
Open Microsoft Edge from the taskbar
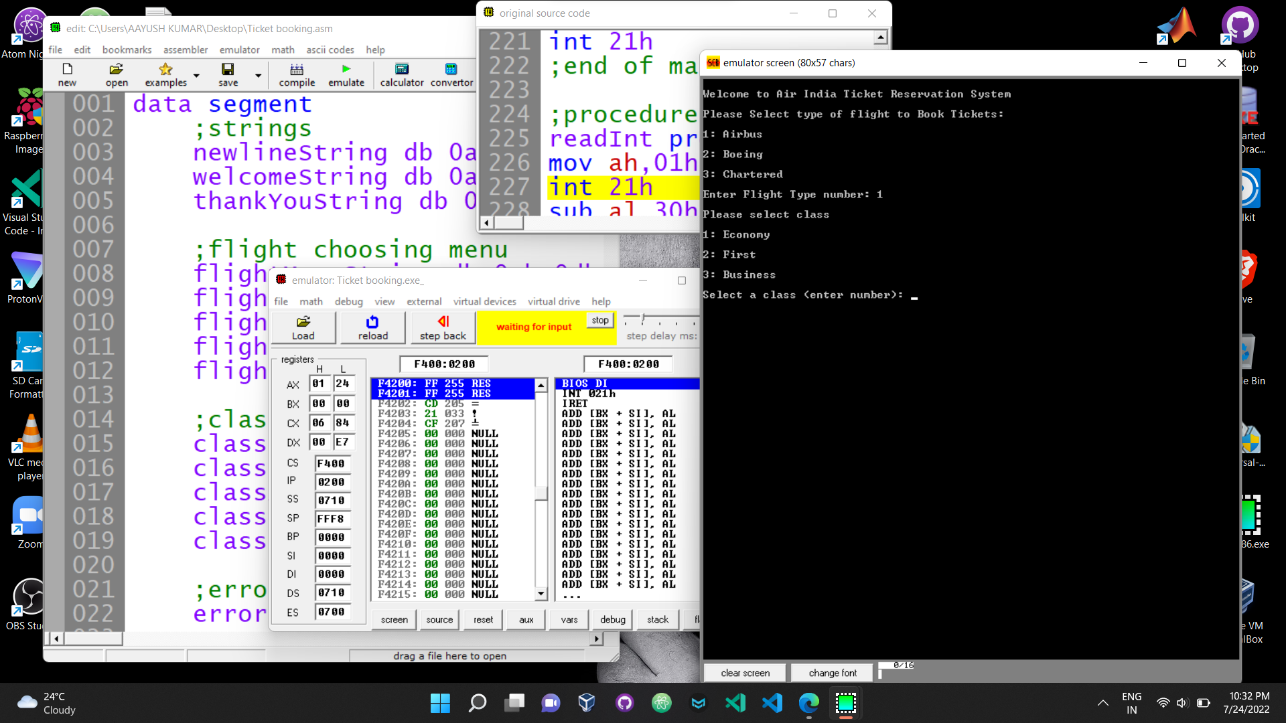coord(808,703)
